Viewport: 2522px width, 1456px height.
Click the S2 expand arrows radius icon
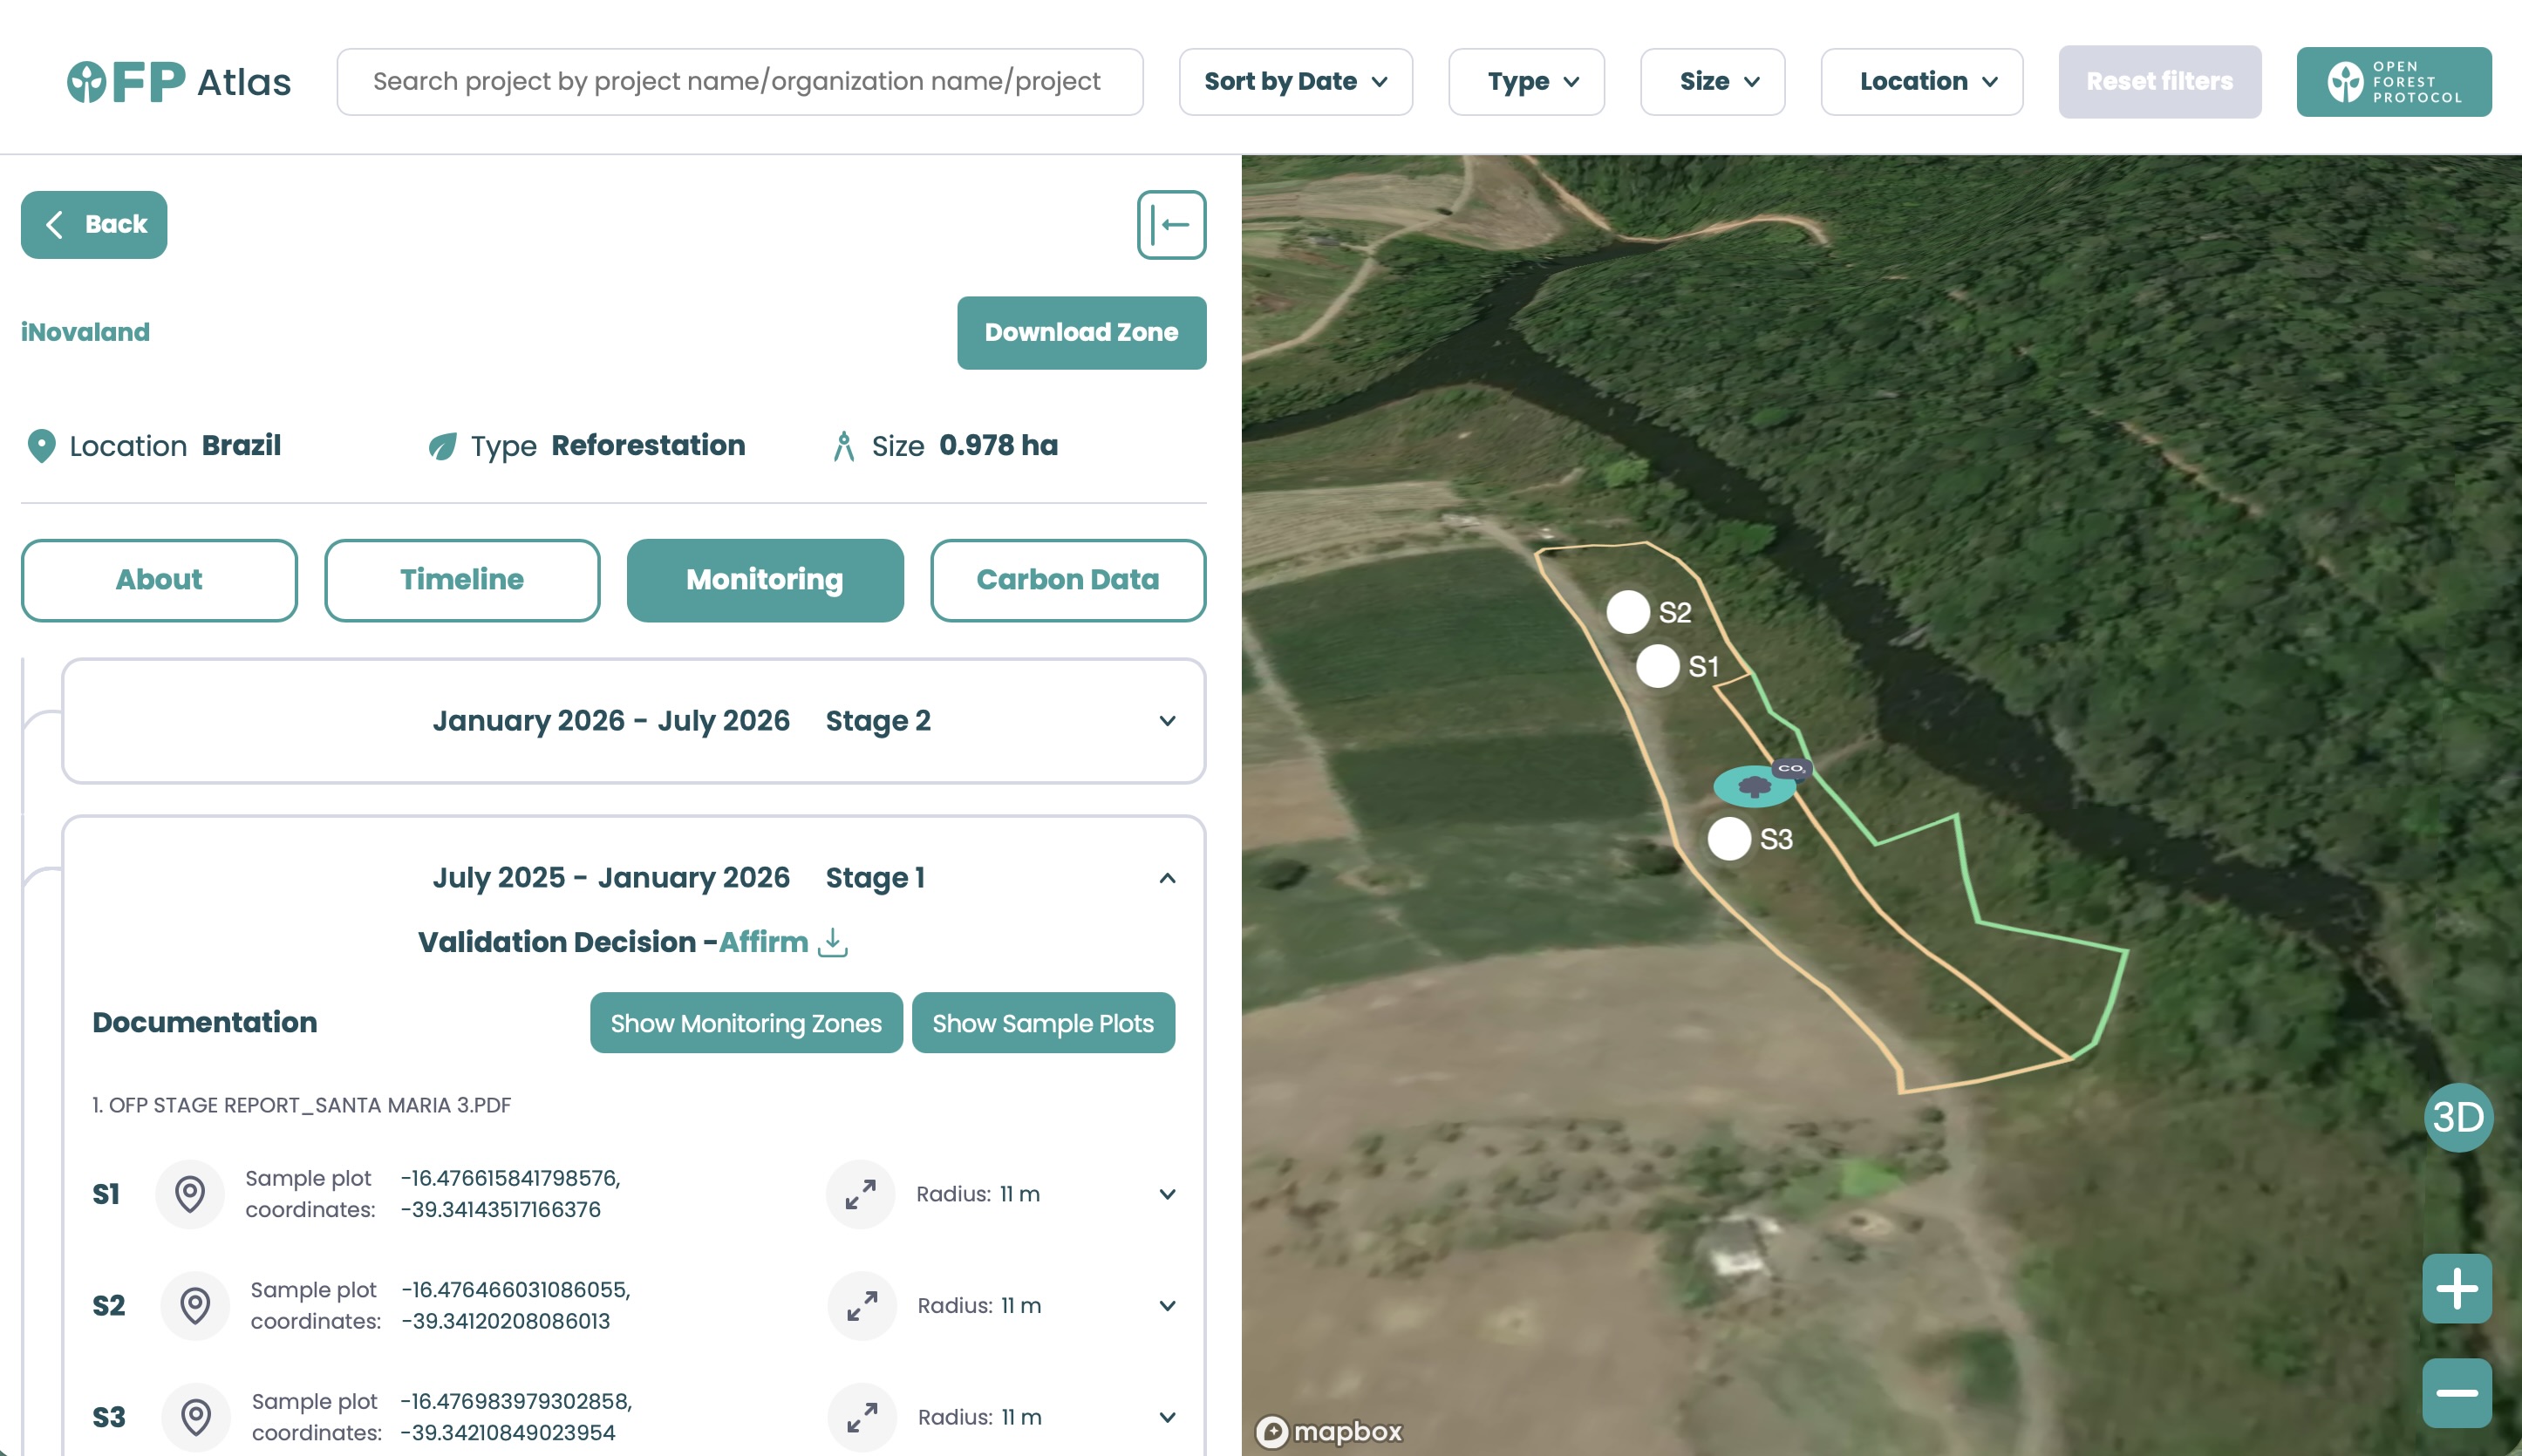862,1305
